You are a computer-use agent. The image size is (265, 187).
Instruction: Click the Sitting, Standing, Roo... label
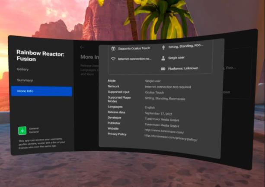click(186, 46)
